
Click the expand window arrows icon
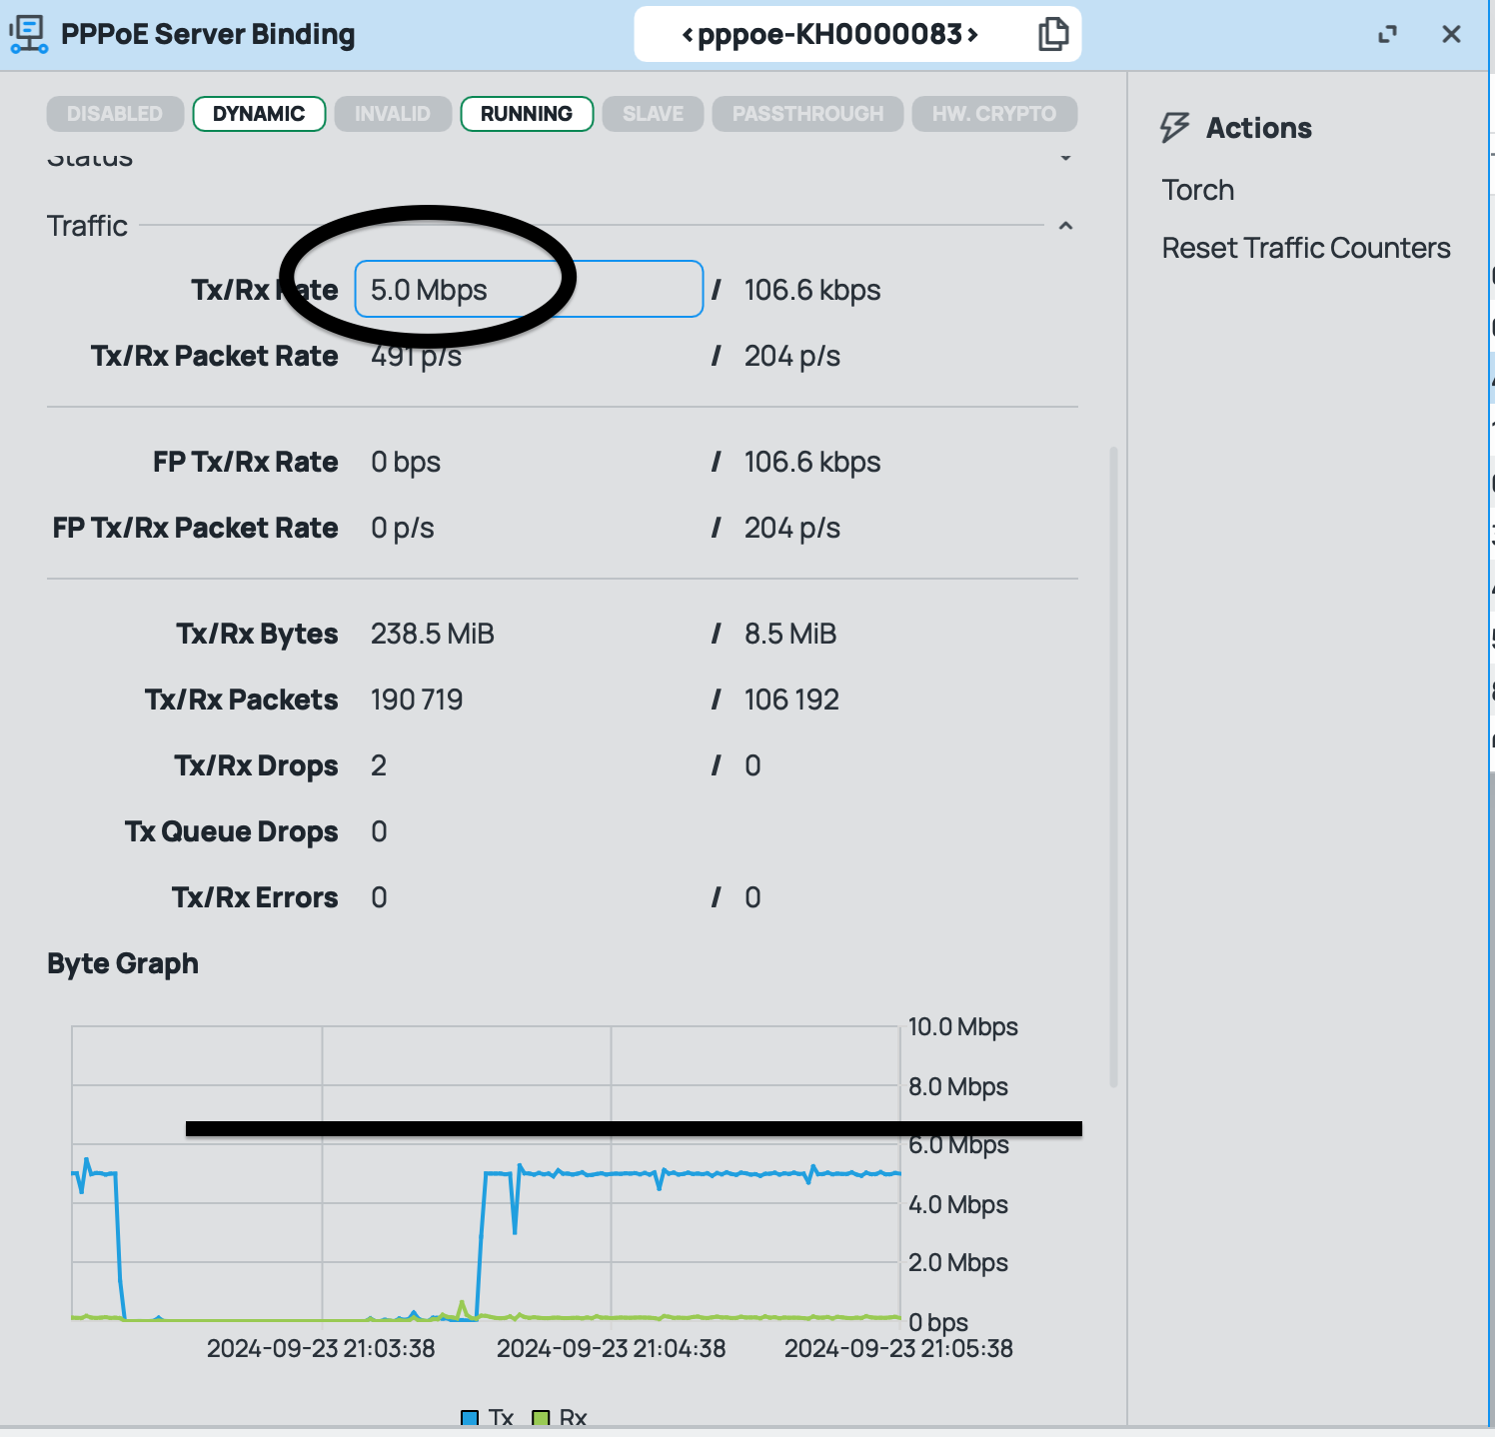point(1387,35)
